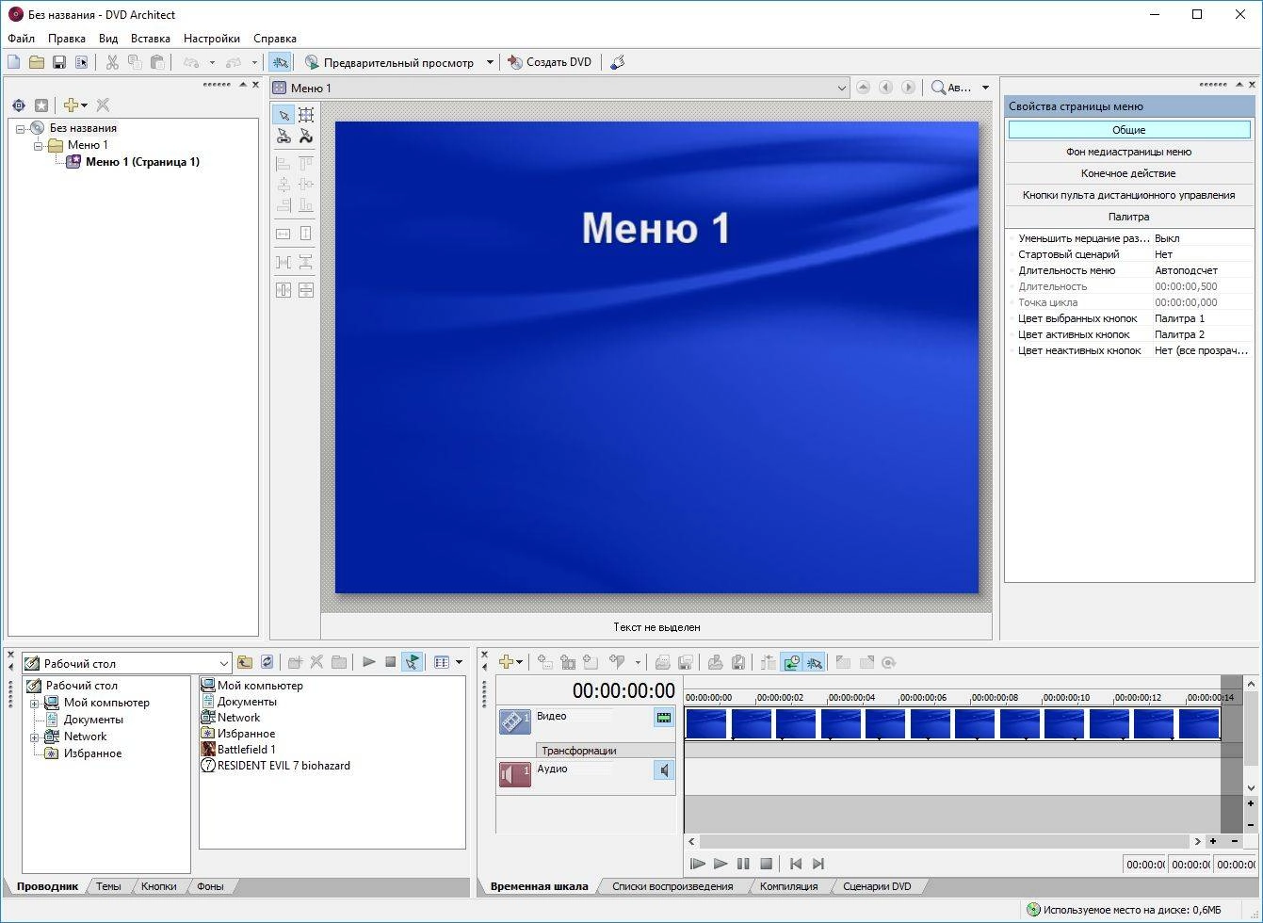This screenshot has width=1263, height=923.
Task: Select the navigation tool in editing toolbar
Action: 283,137
